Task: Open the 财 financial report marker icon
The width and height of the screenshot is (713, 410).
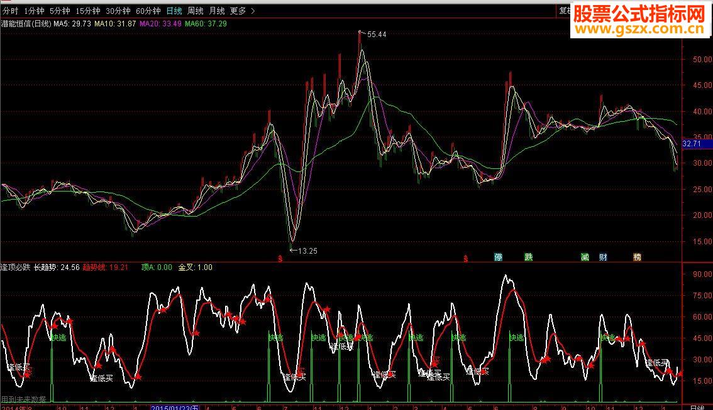Action: pyautogui.click(x=603, y=257)
